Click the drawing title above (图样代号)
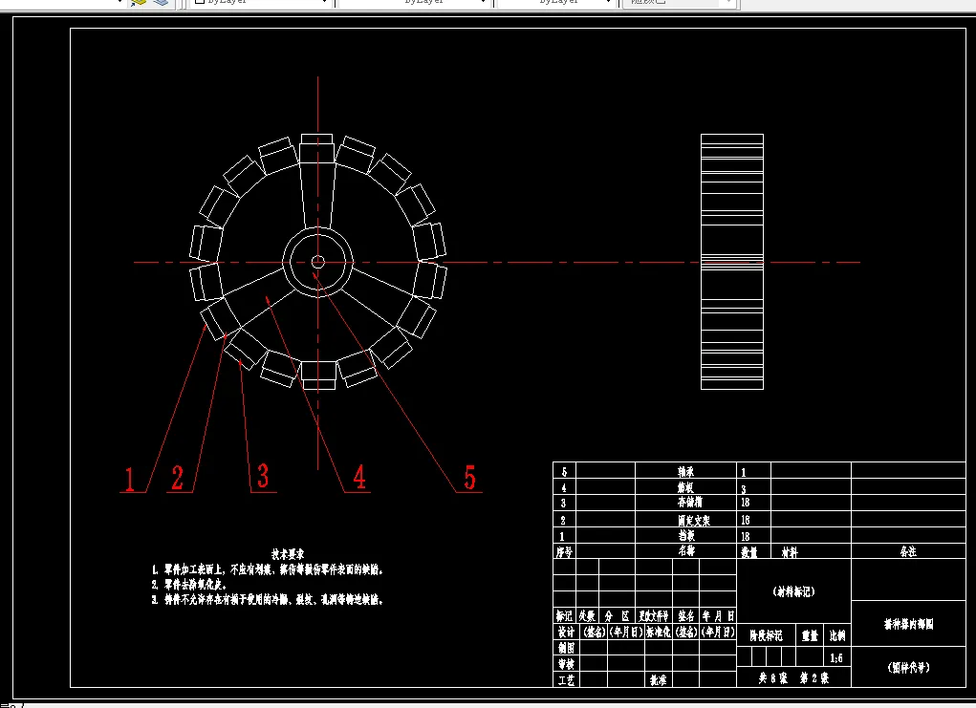The width and height of the screenshot is (976, 708). [x=909, y=624]
